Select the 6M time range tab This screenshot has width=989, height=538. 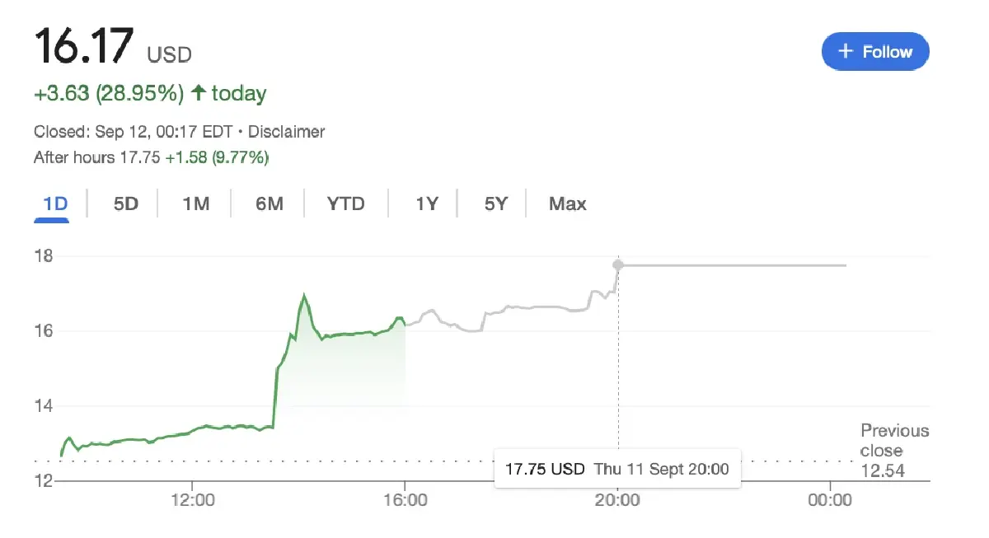[267, 204]
